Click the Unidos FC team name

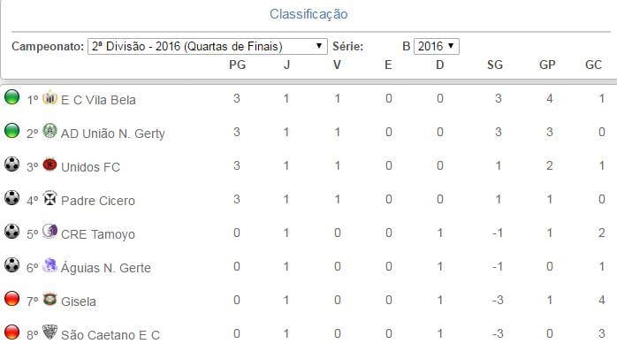[x=90, y=167]
